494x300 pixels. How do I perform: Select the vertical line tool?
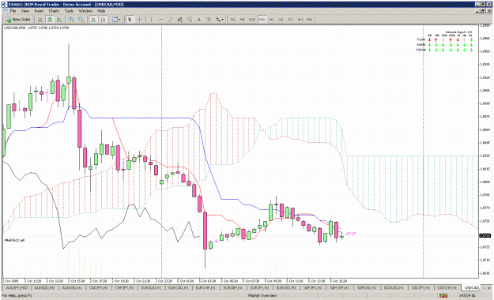click(151, 20)
